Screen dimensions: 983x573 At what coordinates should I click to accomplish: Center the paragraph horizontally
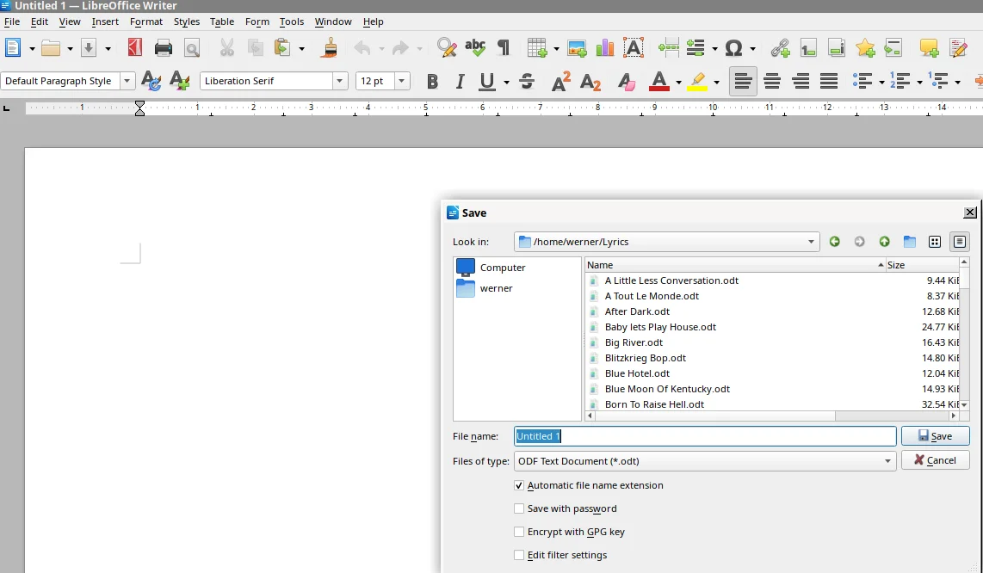pyautogui.click(x=772, y=81)
